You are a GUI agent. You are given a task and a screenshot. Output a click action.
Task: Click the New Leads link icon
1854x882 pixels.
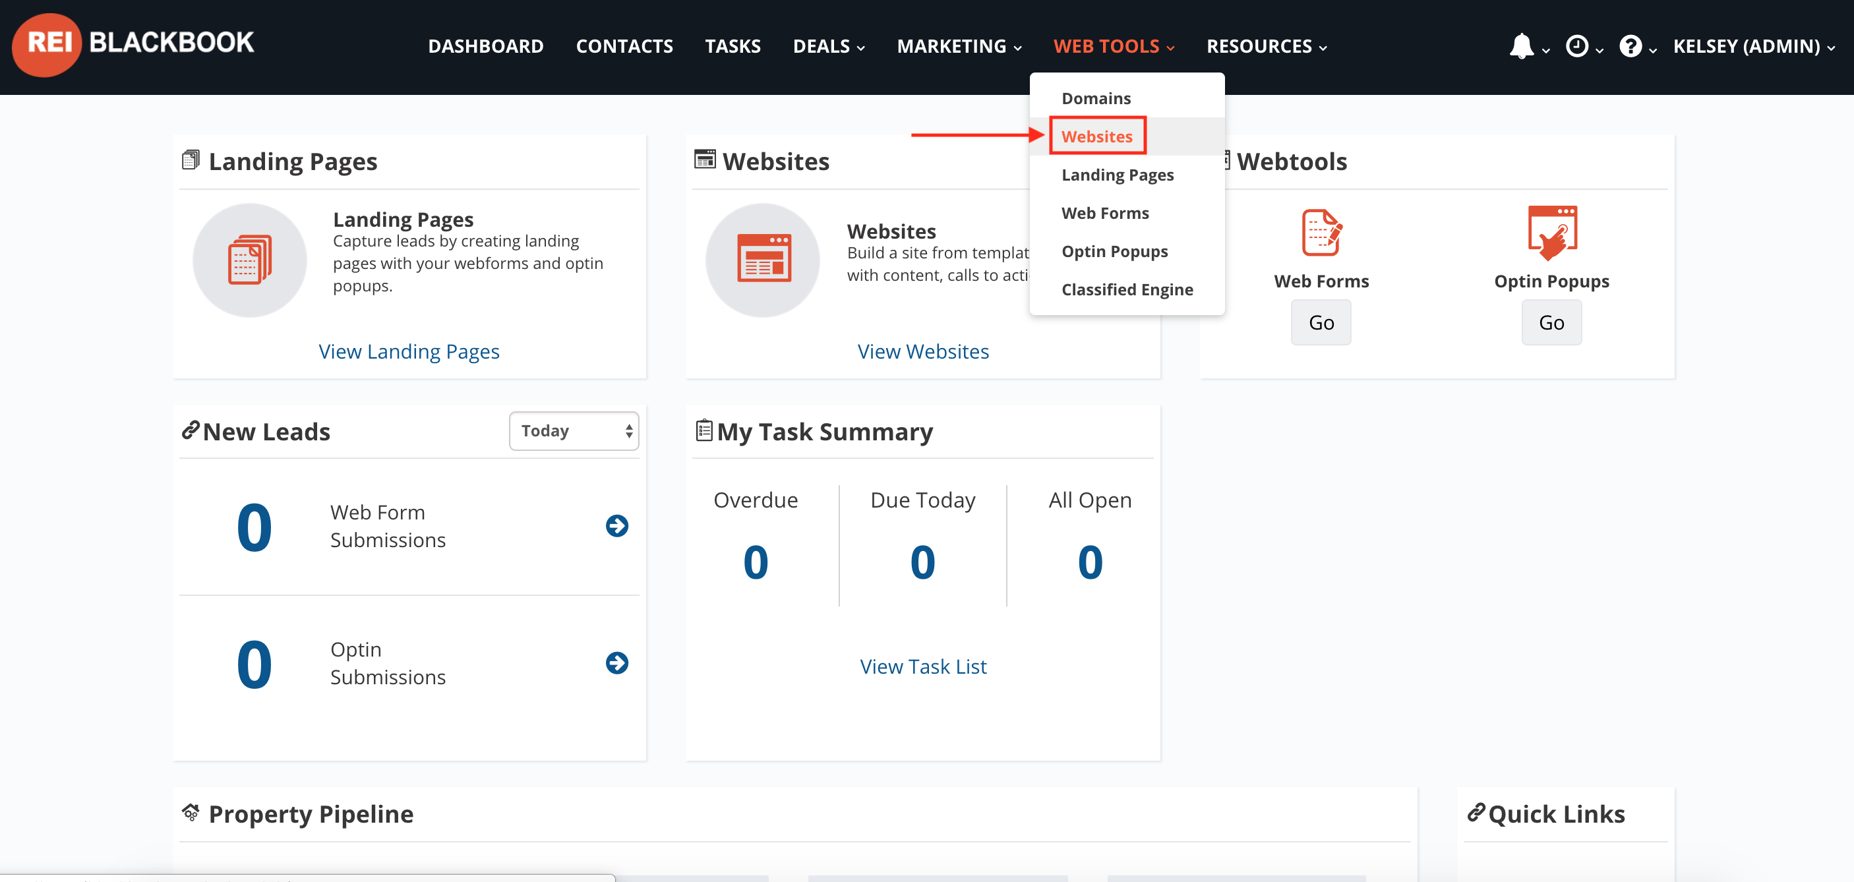coord(190,430)
